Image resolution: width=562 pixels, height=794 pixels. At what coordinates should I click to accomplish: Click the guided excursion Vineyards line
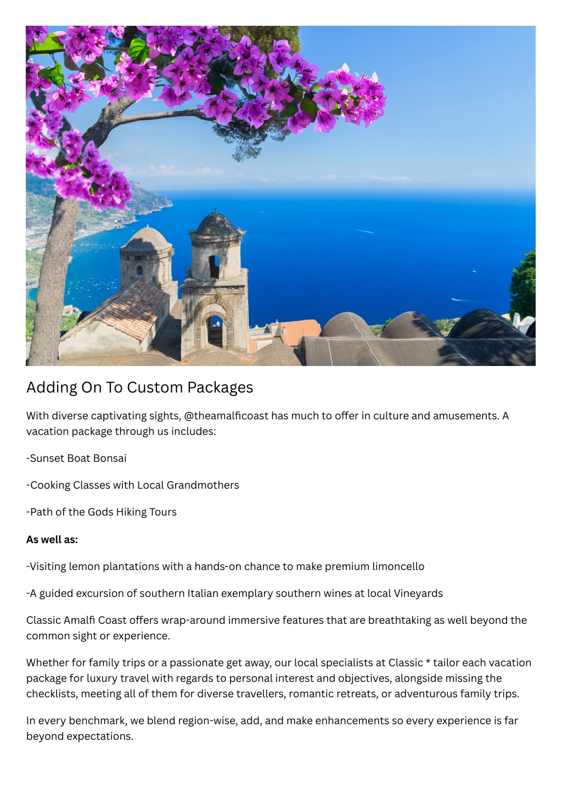pos(234,593)
